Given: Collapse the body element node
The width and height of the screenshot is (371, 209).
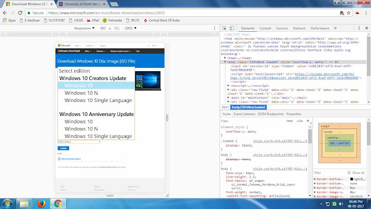Looking at the screenshot, I should tap(225, 62).
